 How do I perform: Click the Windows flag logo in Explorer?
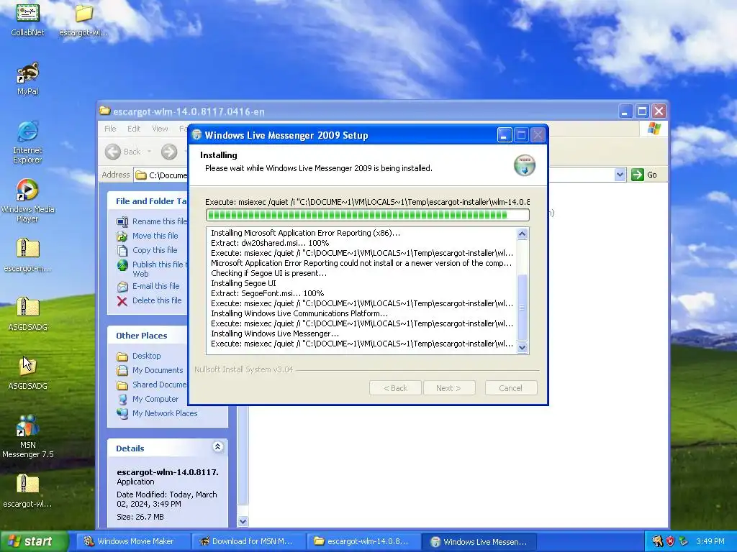[654, 129]
